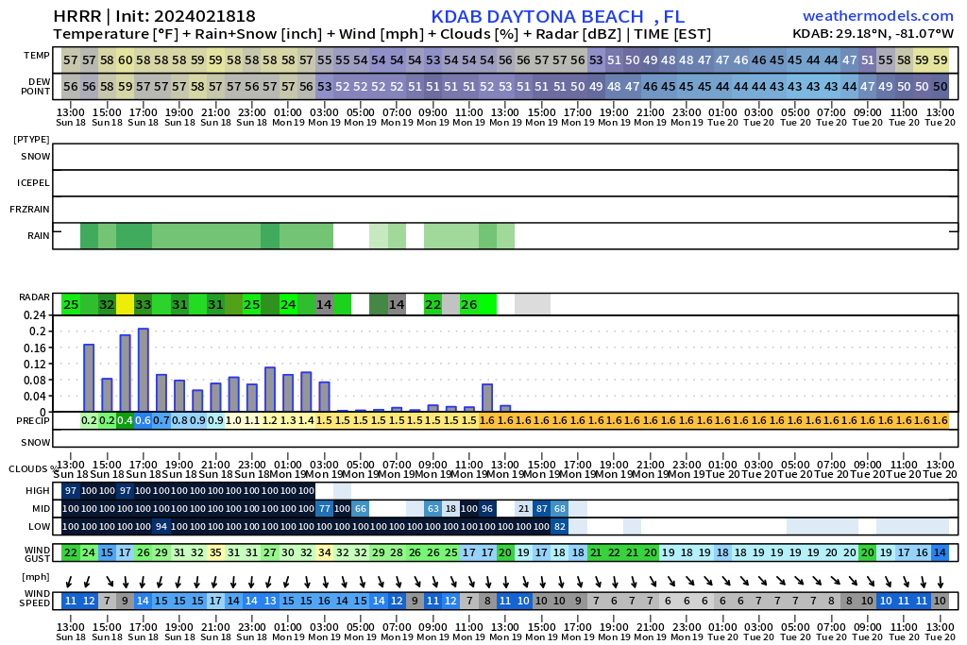The height and width of the screenshot is (645, 967).
Task: Click the HRRR Init 2024021818 header text
Action: (x=154, y=16)
